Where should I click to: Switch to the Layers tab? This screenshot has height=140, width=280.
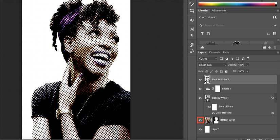coord(202,53)
